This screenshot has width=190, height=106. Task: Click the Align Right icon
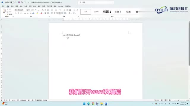pyautogui.click(x=57, y=13)
